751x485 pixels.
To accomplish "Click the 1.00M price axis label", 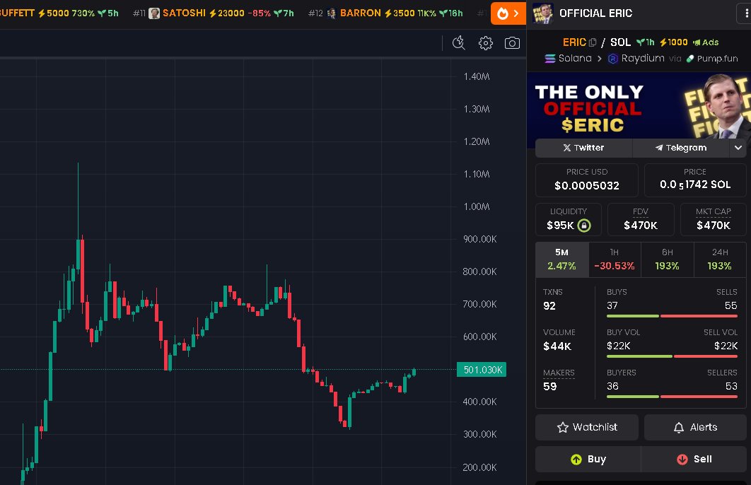I will click(x=477, y=206).
